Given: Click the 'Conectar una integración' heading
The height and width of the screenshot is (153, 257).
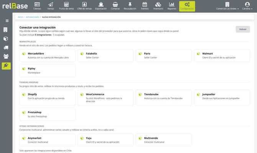Looking at the screenshot, I should [38, 28].
